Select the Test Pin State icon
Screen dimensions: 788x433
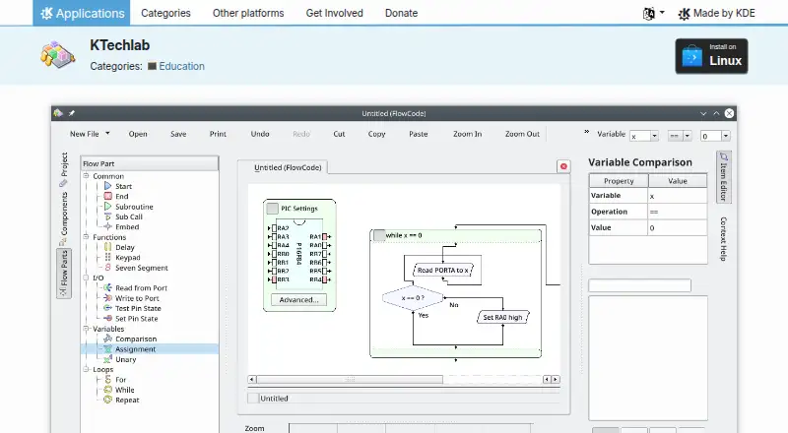(107, 308)
